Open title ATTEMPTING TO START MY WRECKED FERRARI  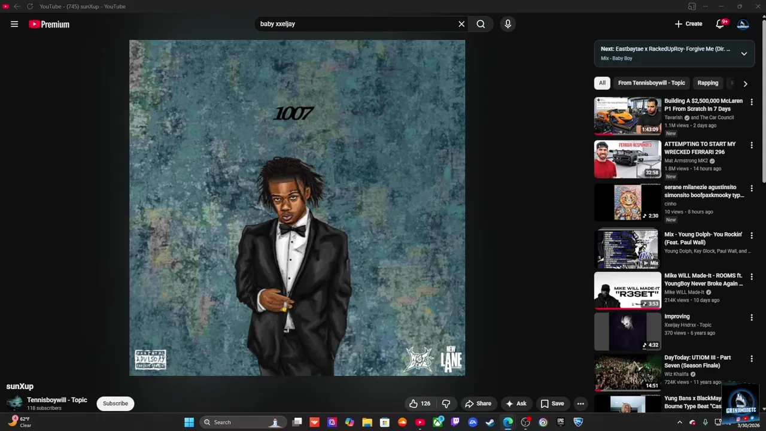[x=700, y=148]
